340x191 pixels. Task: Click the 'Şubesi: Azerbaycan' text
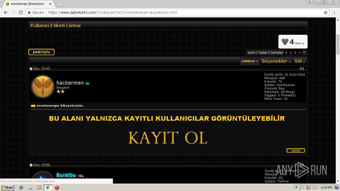point(279,85)
